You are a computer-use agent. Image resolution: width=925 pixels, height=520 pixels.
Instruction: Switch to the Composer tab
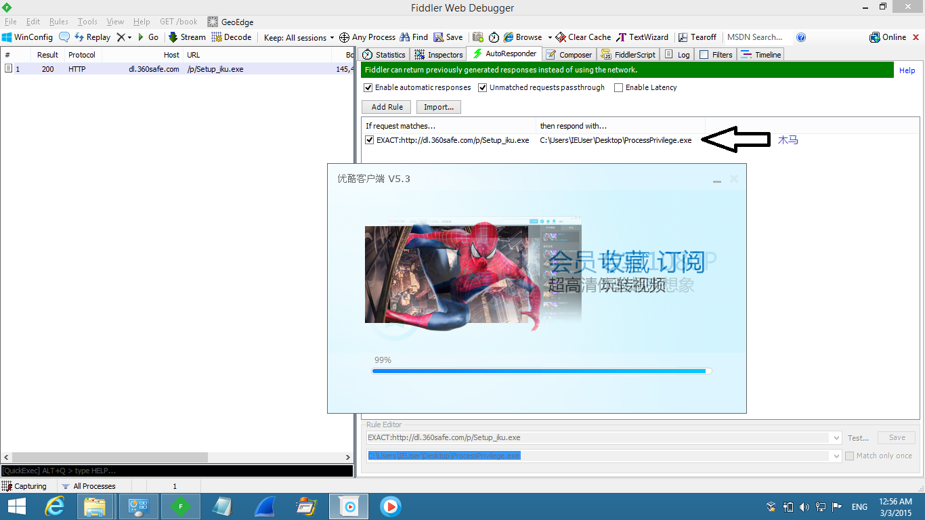click(x=569, y=55)
